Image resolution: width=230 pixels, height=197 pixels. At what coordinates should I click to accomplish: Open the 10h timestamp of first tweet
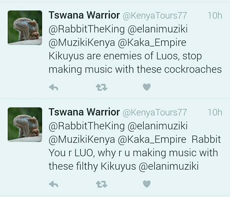coord(214,16)
